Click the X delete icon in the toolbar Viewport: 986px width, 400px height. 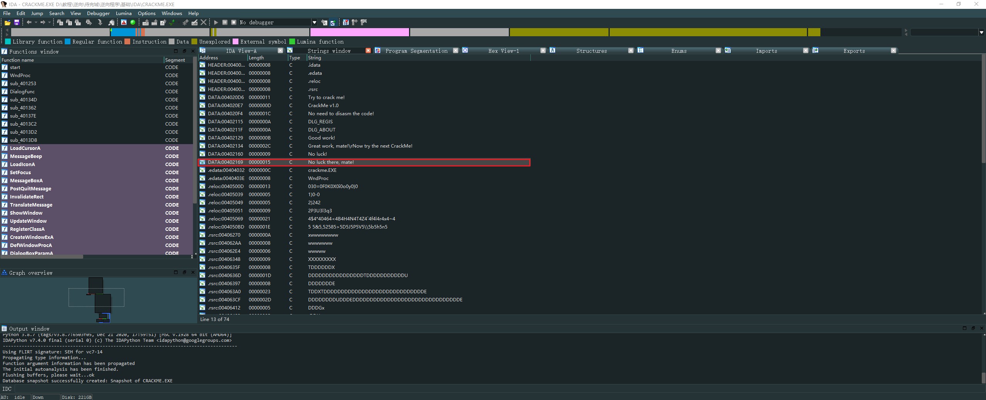[204, 22]
